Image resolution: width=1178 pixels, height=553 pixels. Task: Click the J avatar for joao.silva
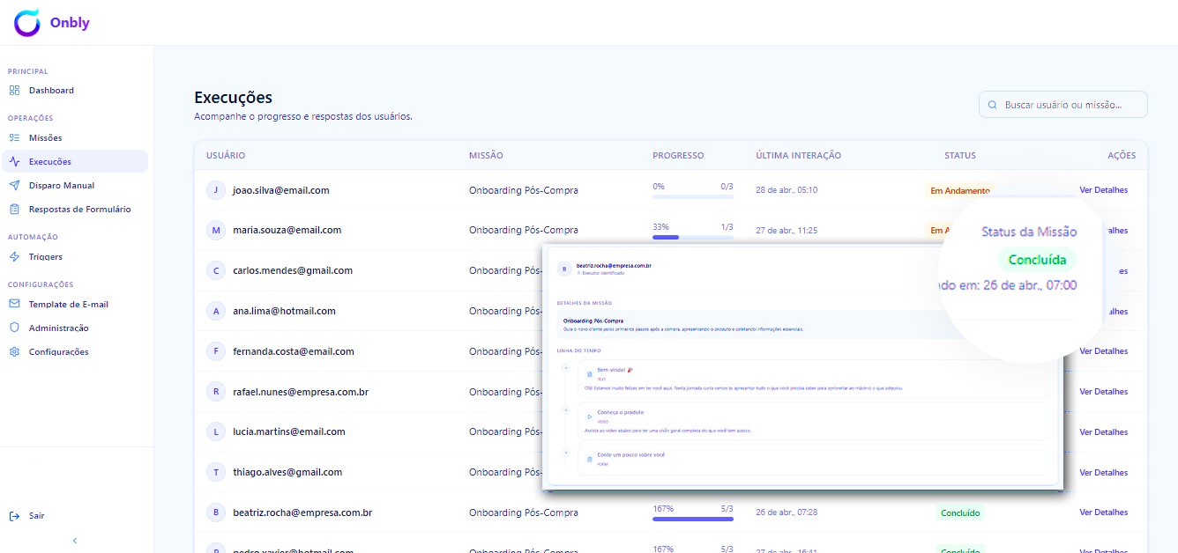(x=216, y=190)
